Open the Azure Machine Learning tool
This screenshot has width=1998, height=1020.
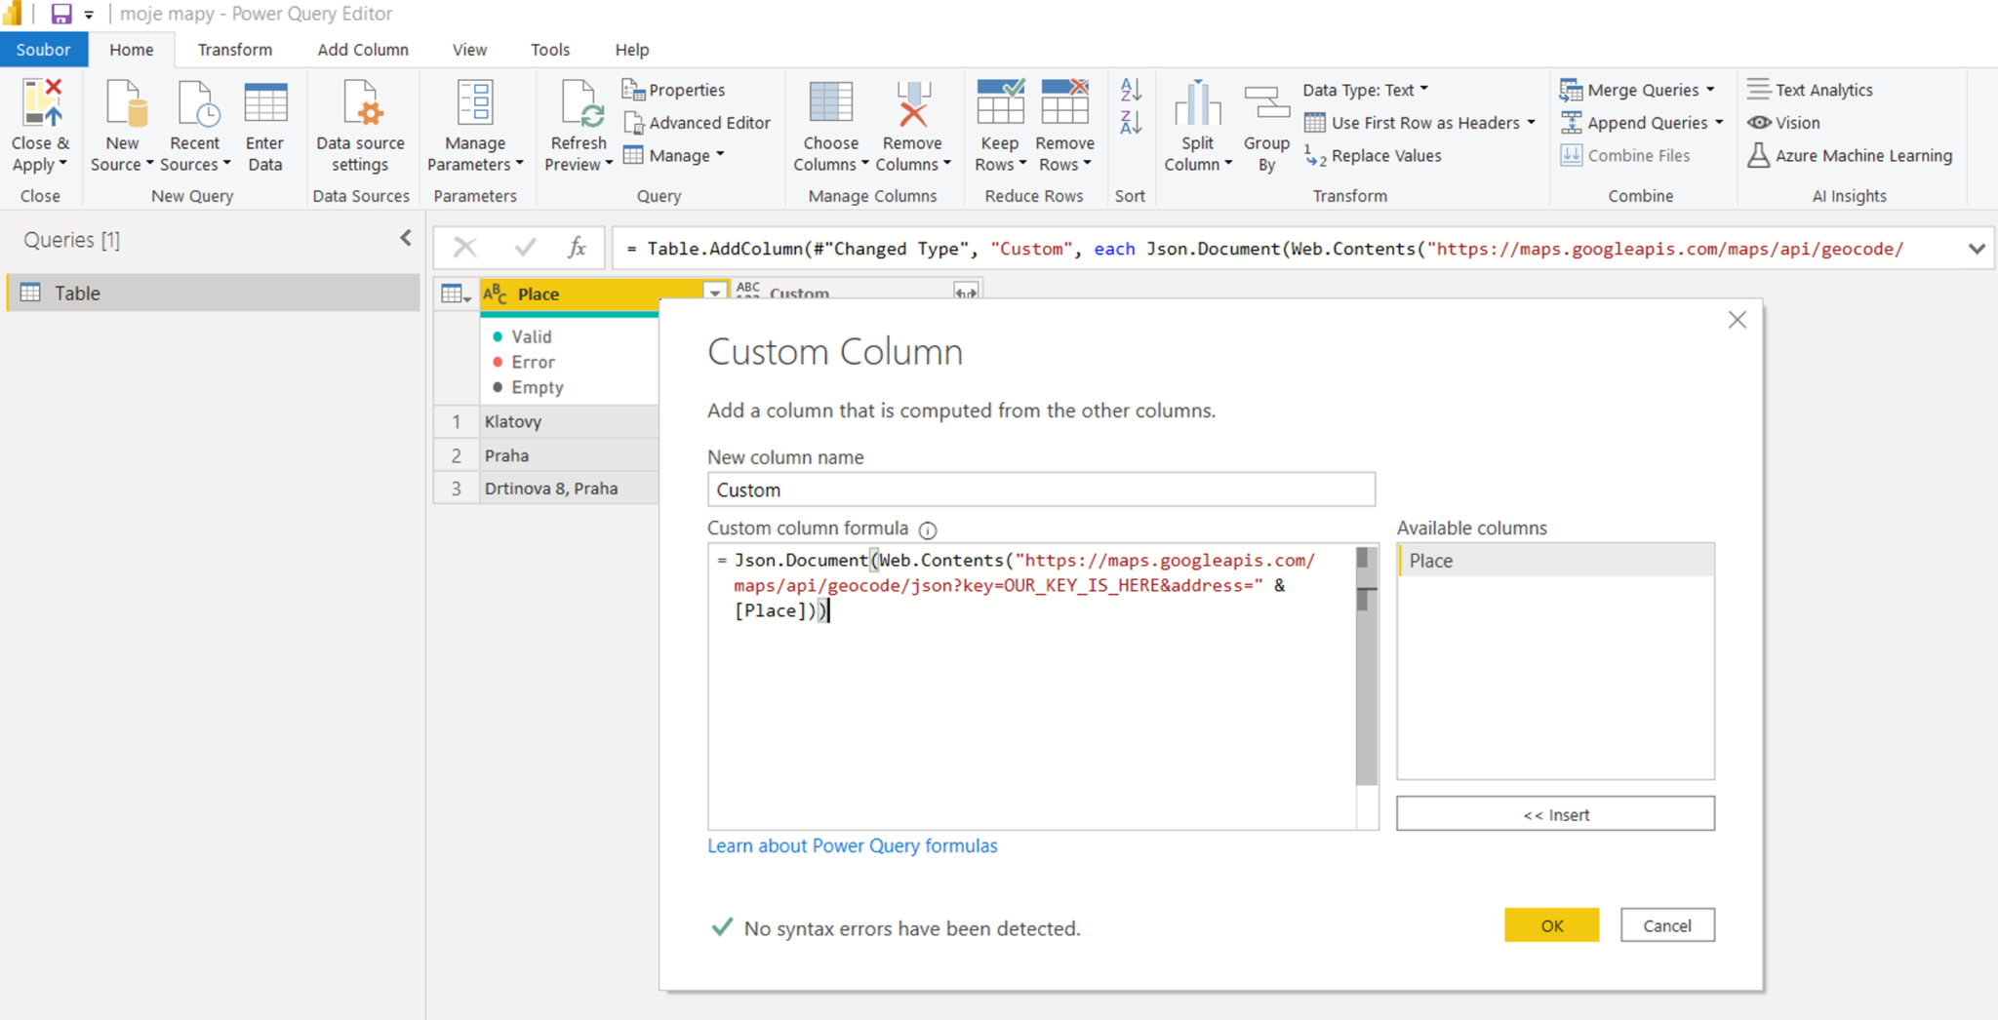point(1850,156)
